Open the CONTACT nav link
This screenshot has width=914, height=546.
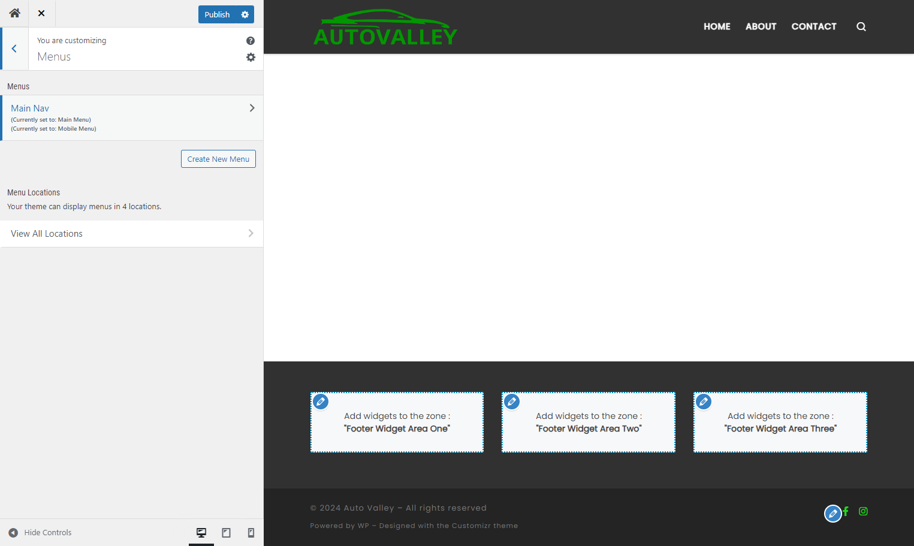point(814,26)
